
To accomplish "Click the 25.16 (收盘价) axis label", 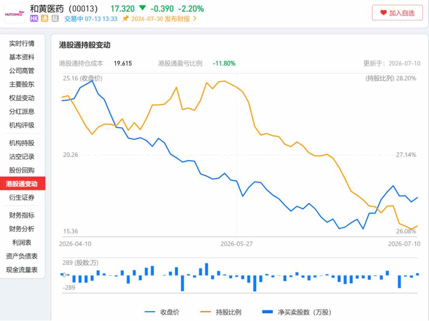I will (x=83, y=78).
